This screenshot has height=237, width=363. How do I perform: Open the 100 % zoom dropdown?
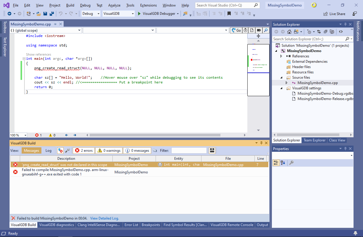pos(18,135)
